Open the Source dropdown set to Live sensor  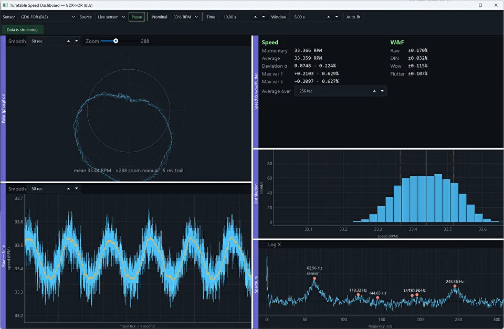click(111, 17)
